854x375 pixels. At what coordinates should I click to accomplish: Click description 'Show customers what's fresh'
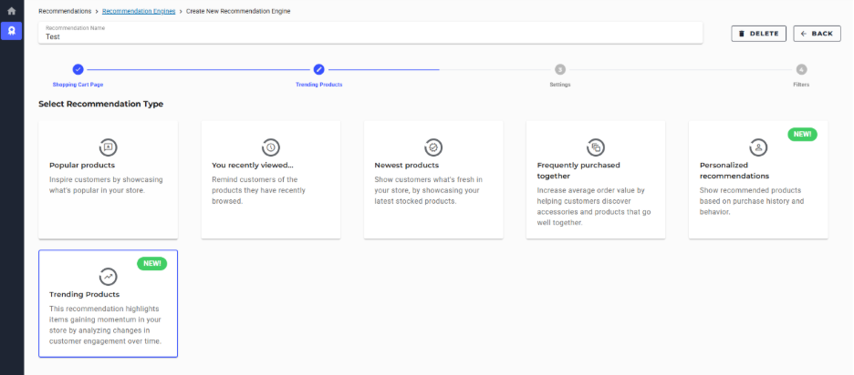[428, 190]
